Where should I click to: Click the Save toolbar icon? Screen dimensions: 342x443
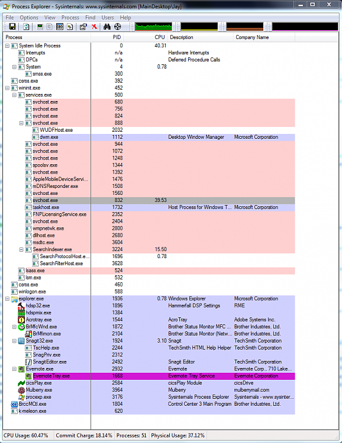(12, 27)
